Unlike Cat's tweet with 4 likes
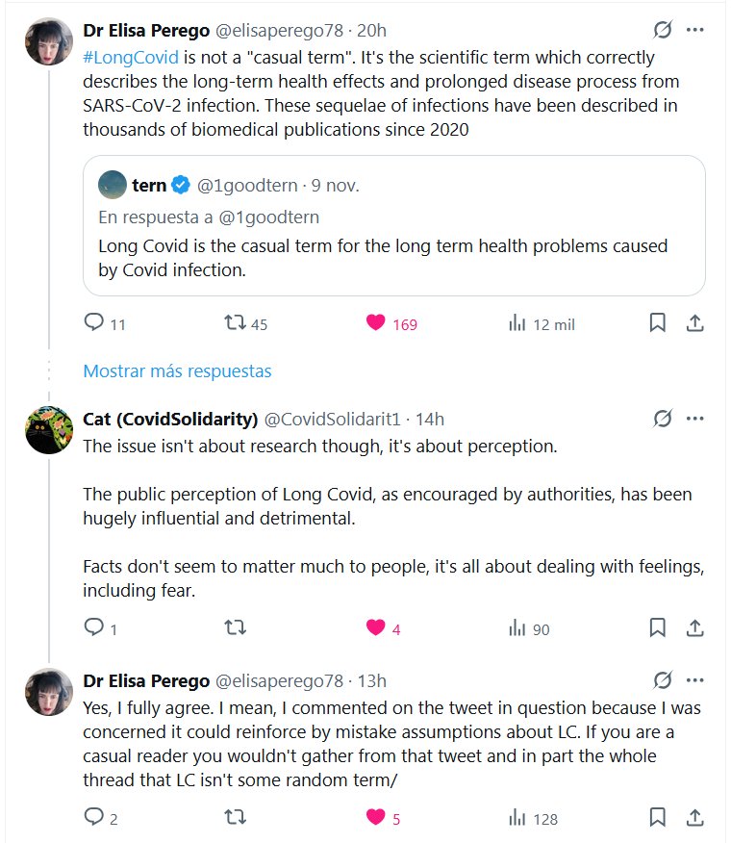This screenshot has height=843, width=731. [x=376, y=627]
